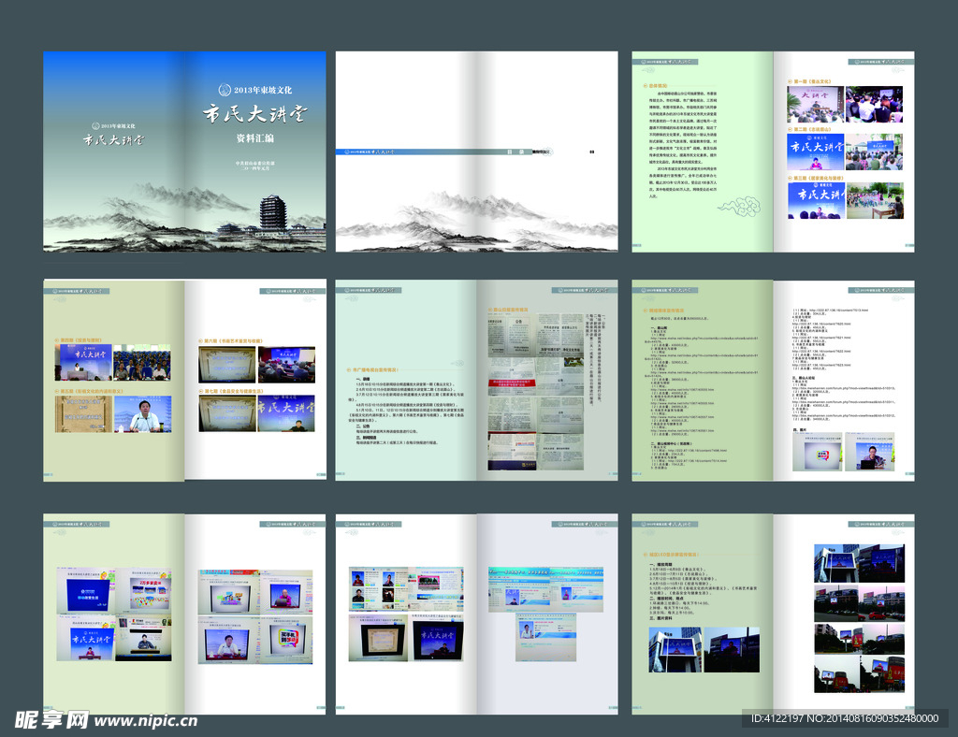Open the audience photo next to blue banner

(x=141, y=361)
